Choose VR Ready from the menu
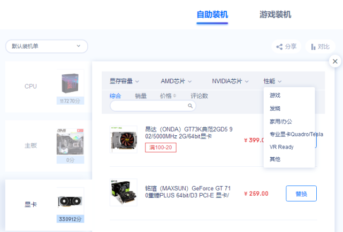Viewport: 343px width, 232px height. point(281,147)
